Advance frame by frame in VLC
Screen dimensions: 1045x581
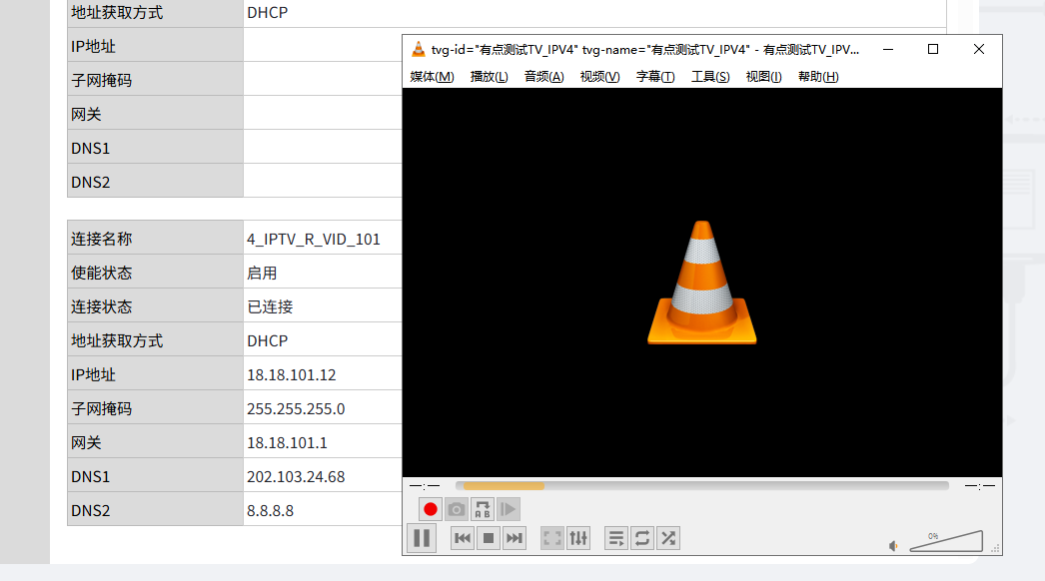(509, 510)
